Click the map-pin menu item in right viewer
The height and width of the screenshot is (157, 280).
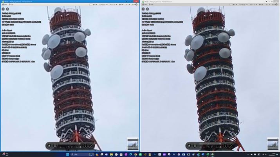point(151,4)
